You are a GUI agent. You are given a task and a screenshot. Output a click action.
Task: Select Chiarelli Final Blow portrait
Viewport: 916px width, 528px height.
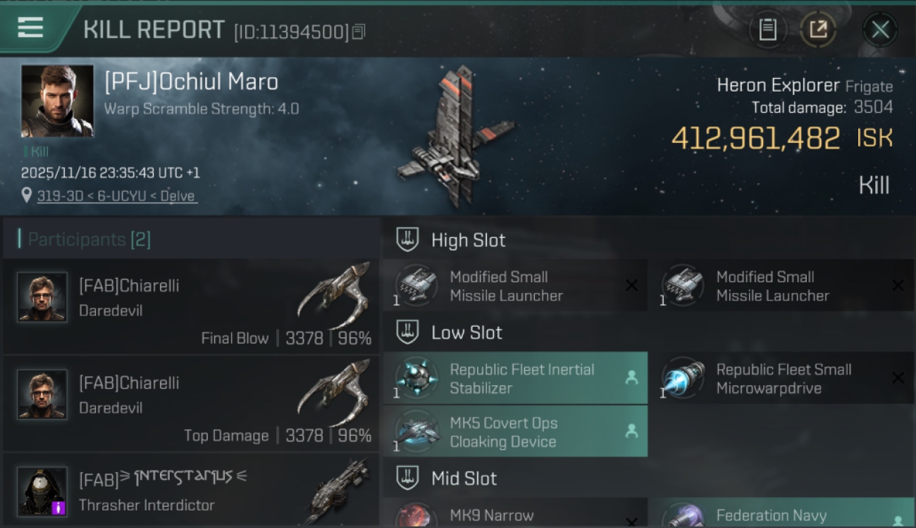pyautogui.click(x=42, y=297)
